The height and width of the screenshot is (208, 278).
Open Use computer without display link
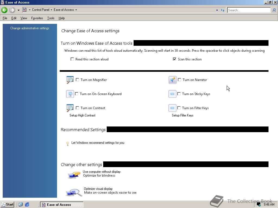pyautogui.click(x=102, y=172)
